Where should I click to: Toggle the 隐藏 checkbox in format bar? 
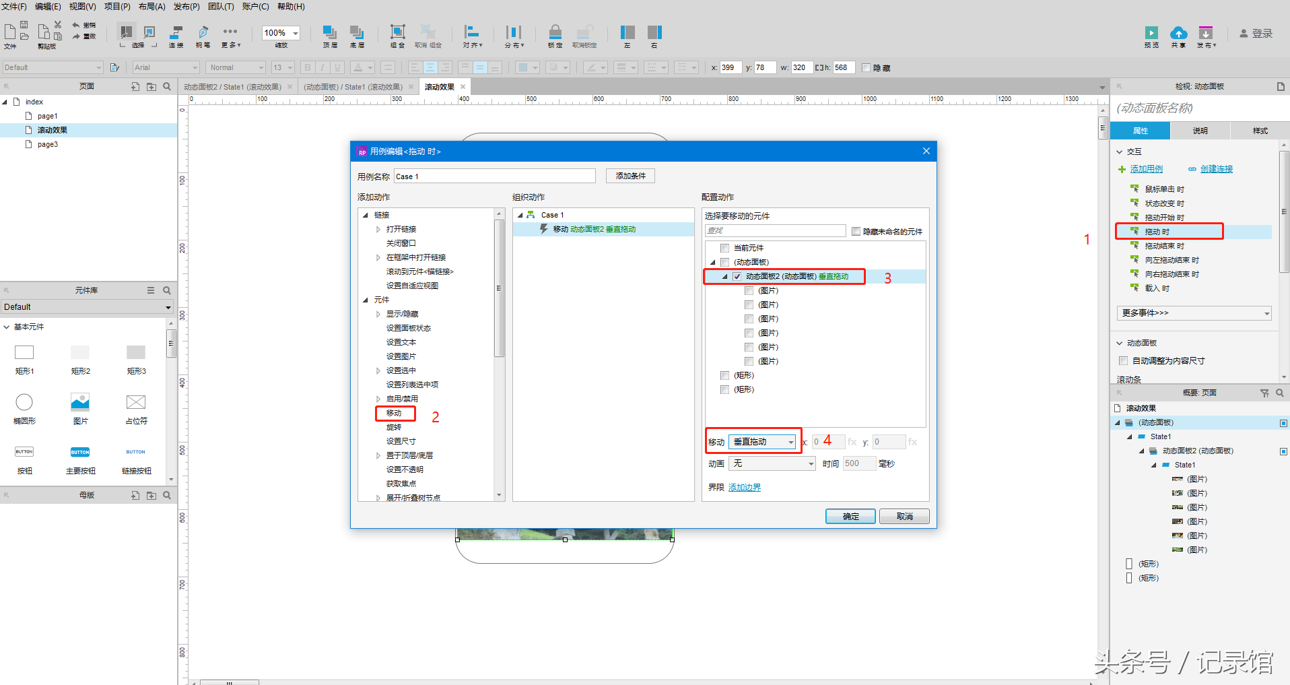point(867,67)
